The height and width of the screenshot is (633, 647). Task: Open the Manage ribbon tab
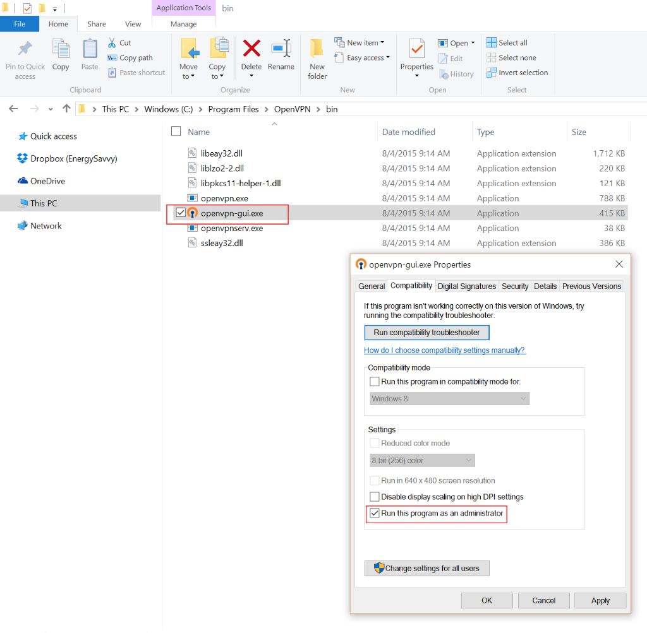[x=184, y=24]
